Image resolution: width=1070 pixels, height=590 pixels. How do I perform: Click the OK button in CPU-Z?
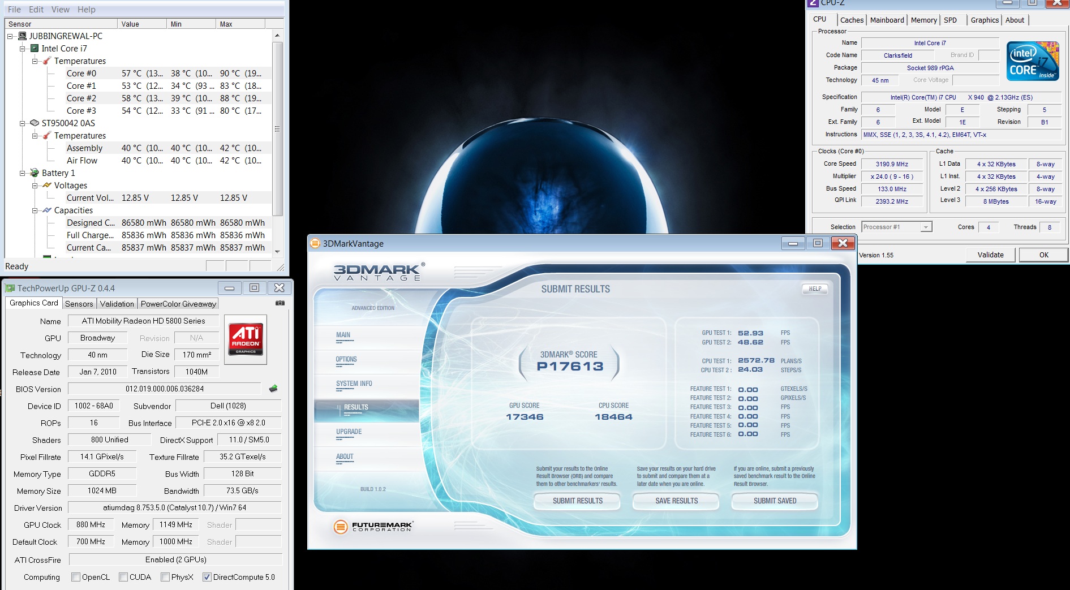1044,255
